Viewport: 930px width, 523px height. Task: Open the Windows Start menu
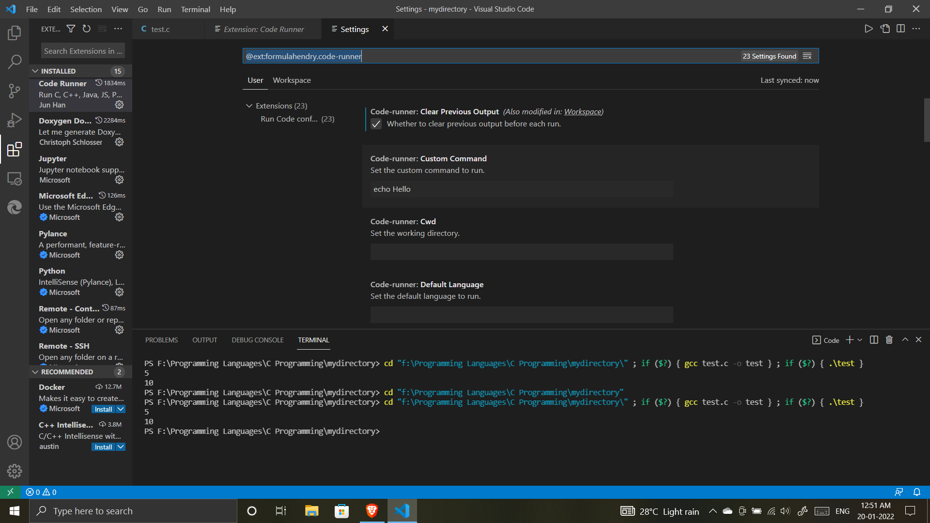pyautogui.click(x=15, y=511)
